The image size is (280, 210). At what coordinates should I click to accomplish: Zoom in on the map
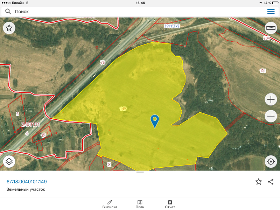271,100
